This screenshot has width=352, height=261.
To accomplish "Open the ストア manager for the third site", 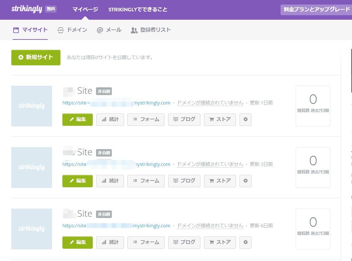I will (220, 242).
